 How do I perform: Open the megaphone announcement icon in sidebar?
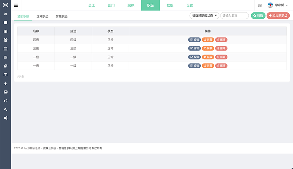[x=5, y=101]
